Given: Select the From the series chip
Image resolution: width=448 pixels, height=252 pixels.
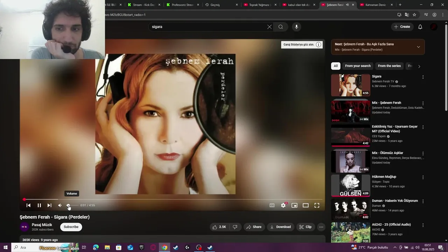Looking at the screenshot, I should point(389,66).
